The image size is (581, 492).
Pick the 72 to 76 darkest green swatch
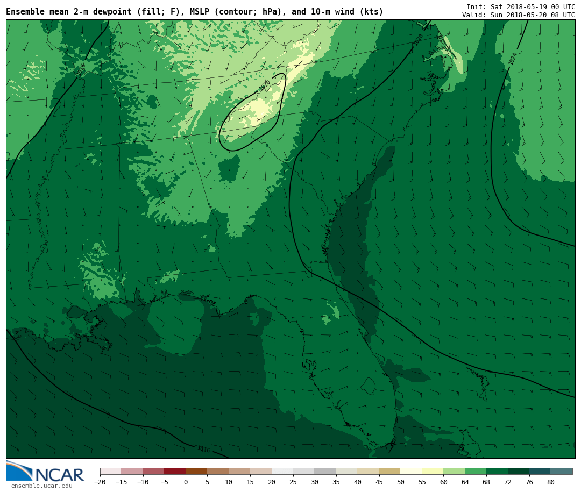click(519, 472)
